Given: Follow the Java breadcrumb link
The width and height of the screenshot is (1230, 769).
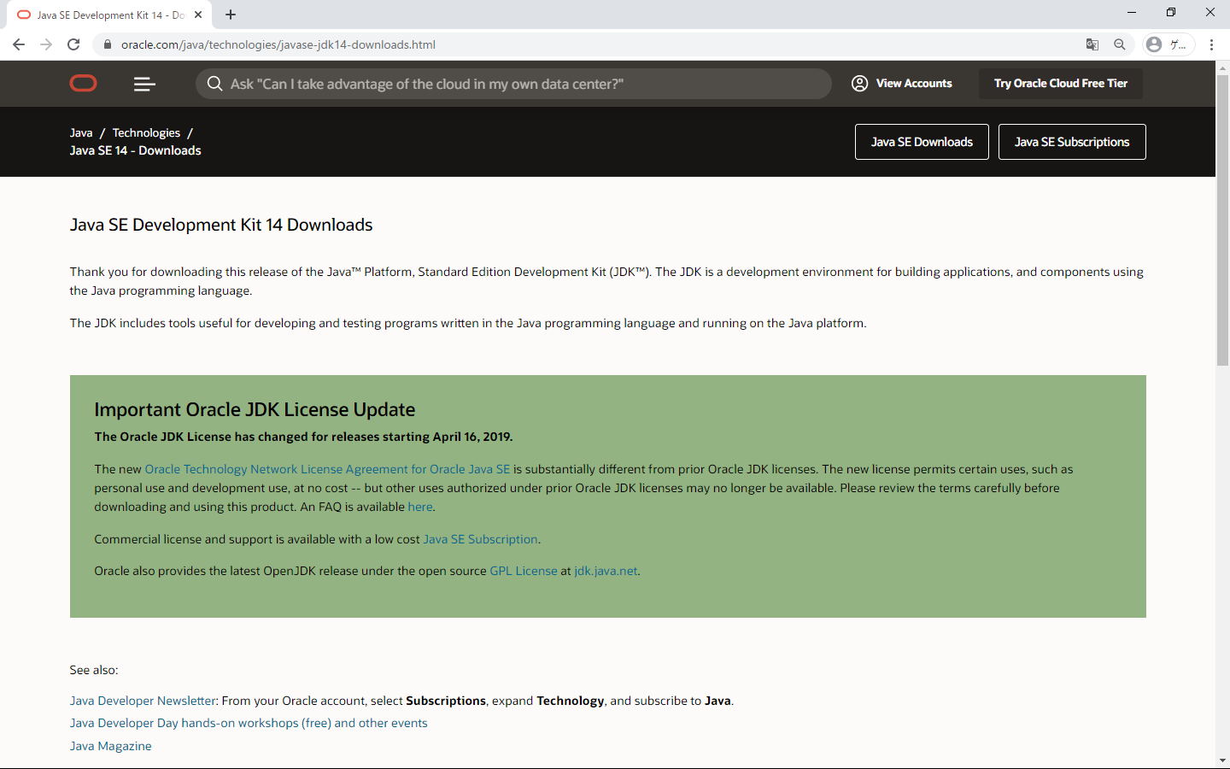Looking at the screenshot, I should 81,132.
